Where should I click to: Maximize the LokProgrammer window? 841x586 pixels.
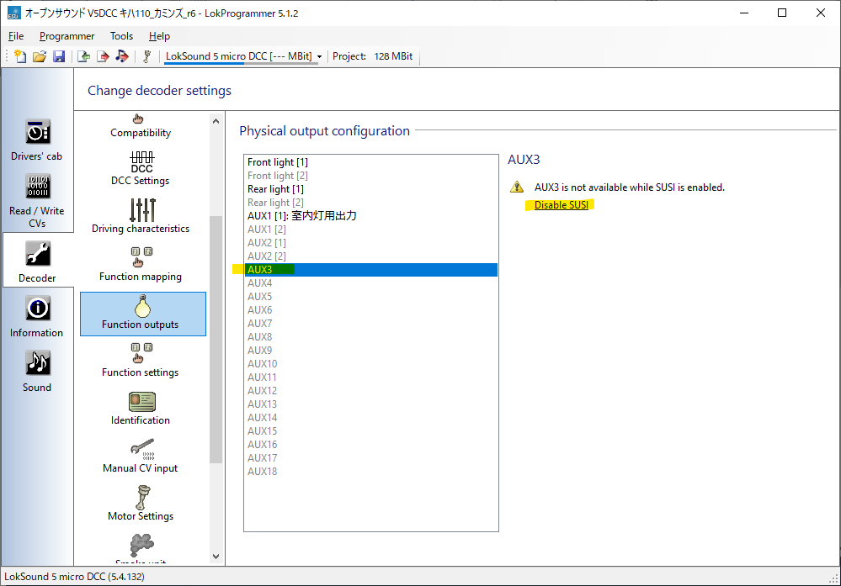click(x=782, y=13)
